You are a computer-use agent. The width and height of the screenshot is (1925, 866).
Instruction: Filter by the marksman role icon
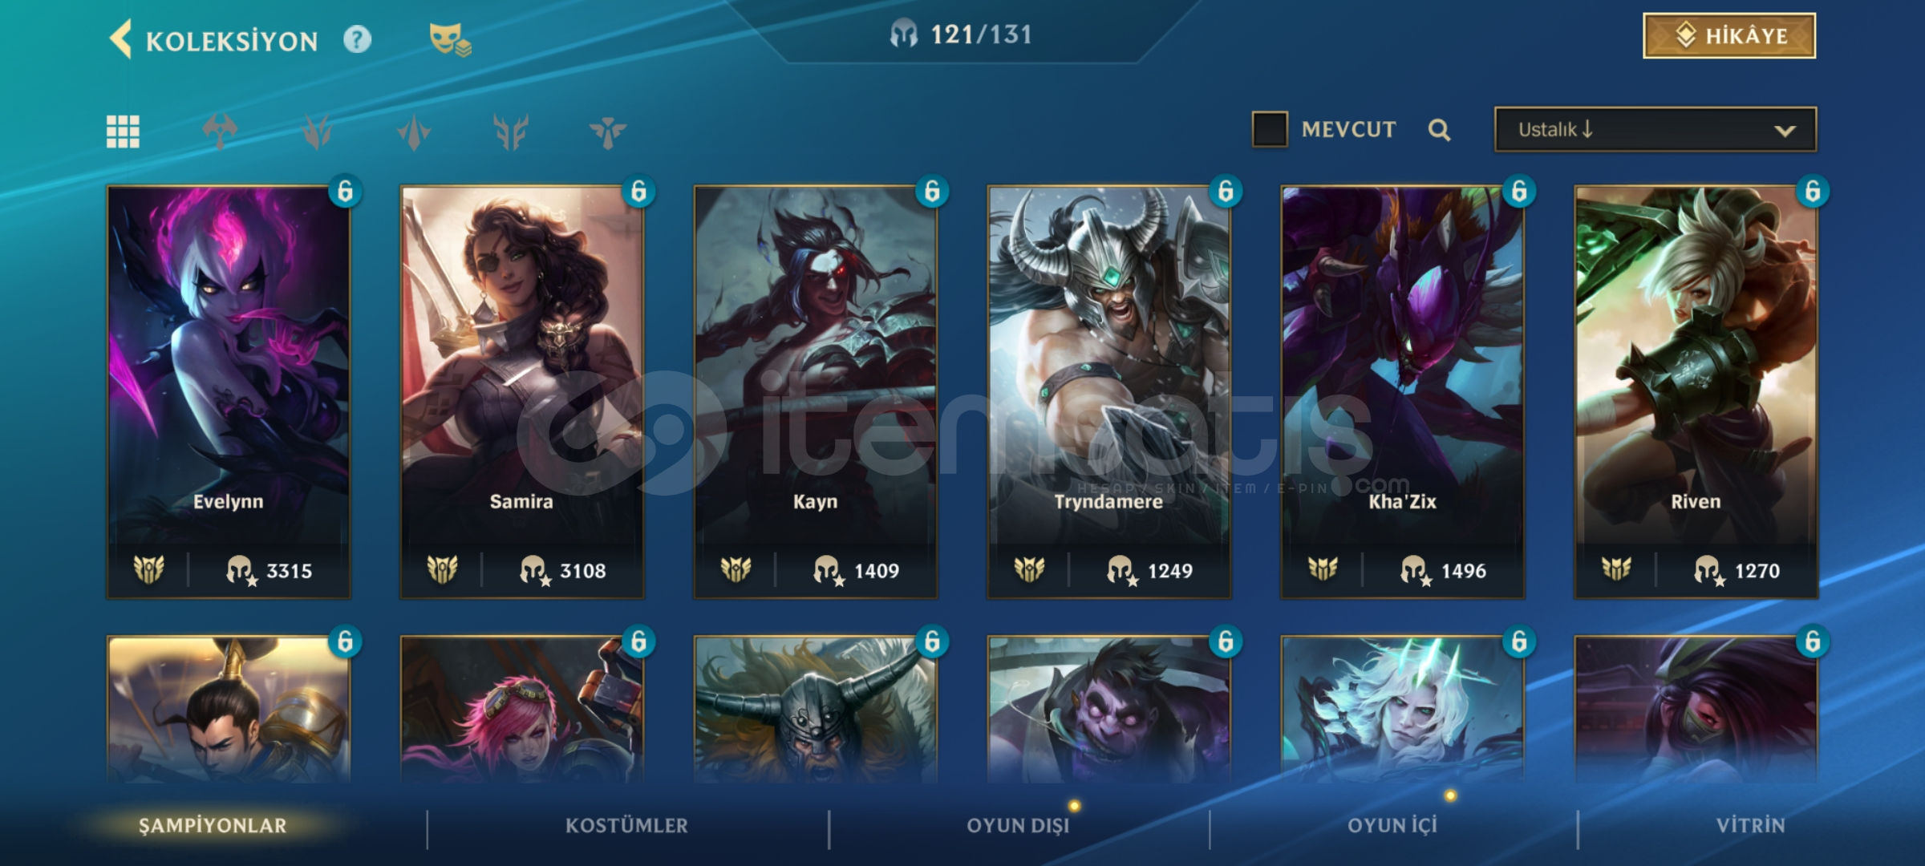[x=414, y=132]
